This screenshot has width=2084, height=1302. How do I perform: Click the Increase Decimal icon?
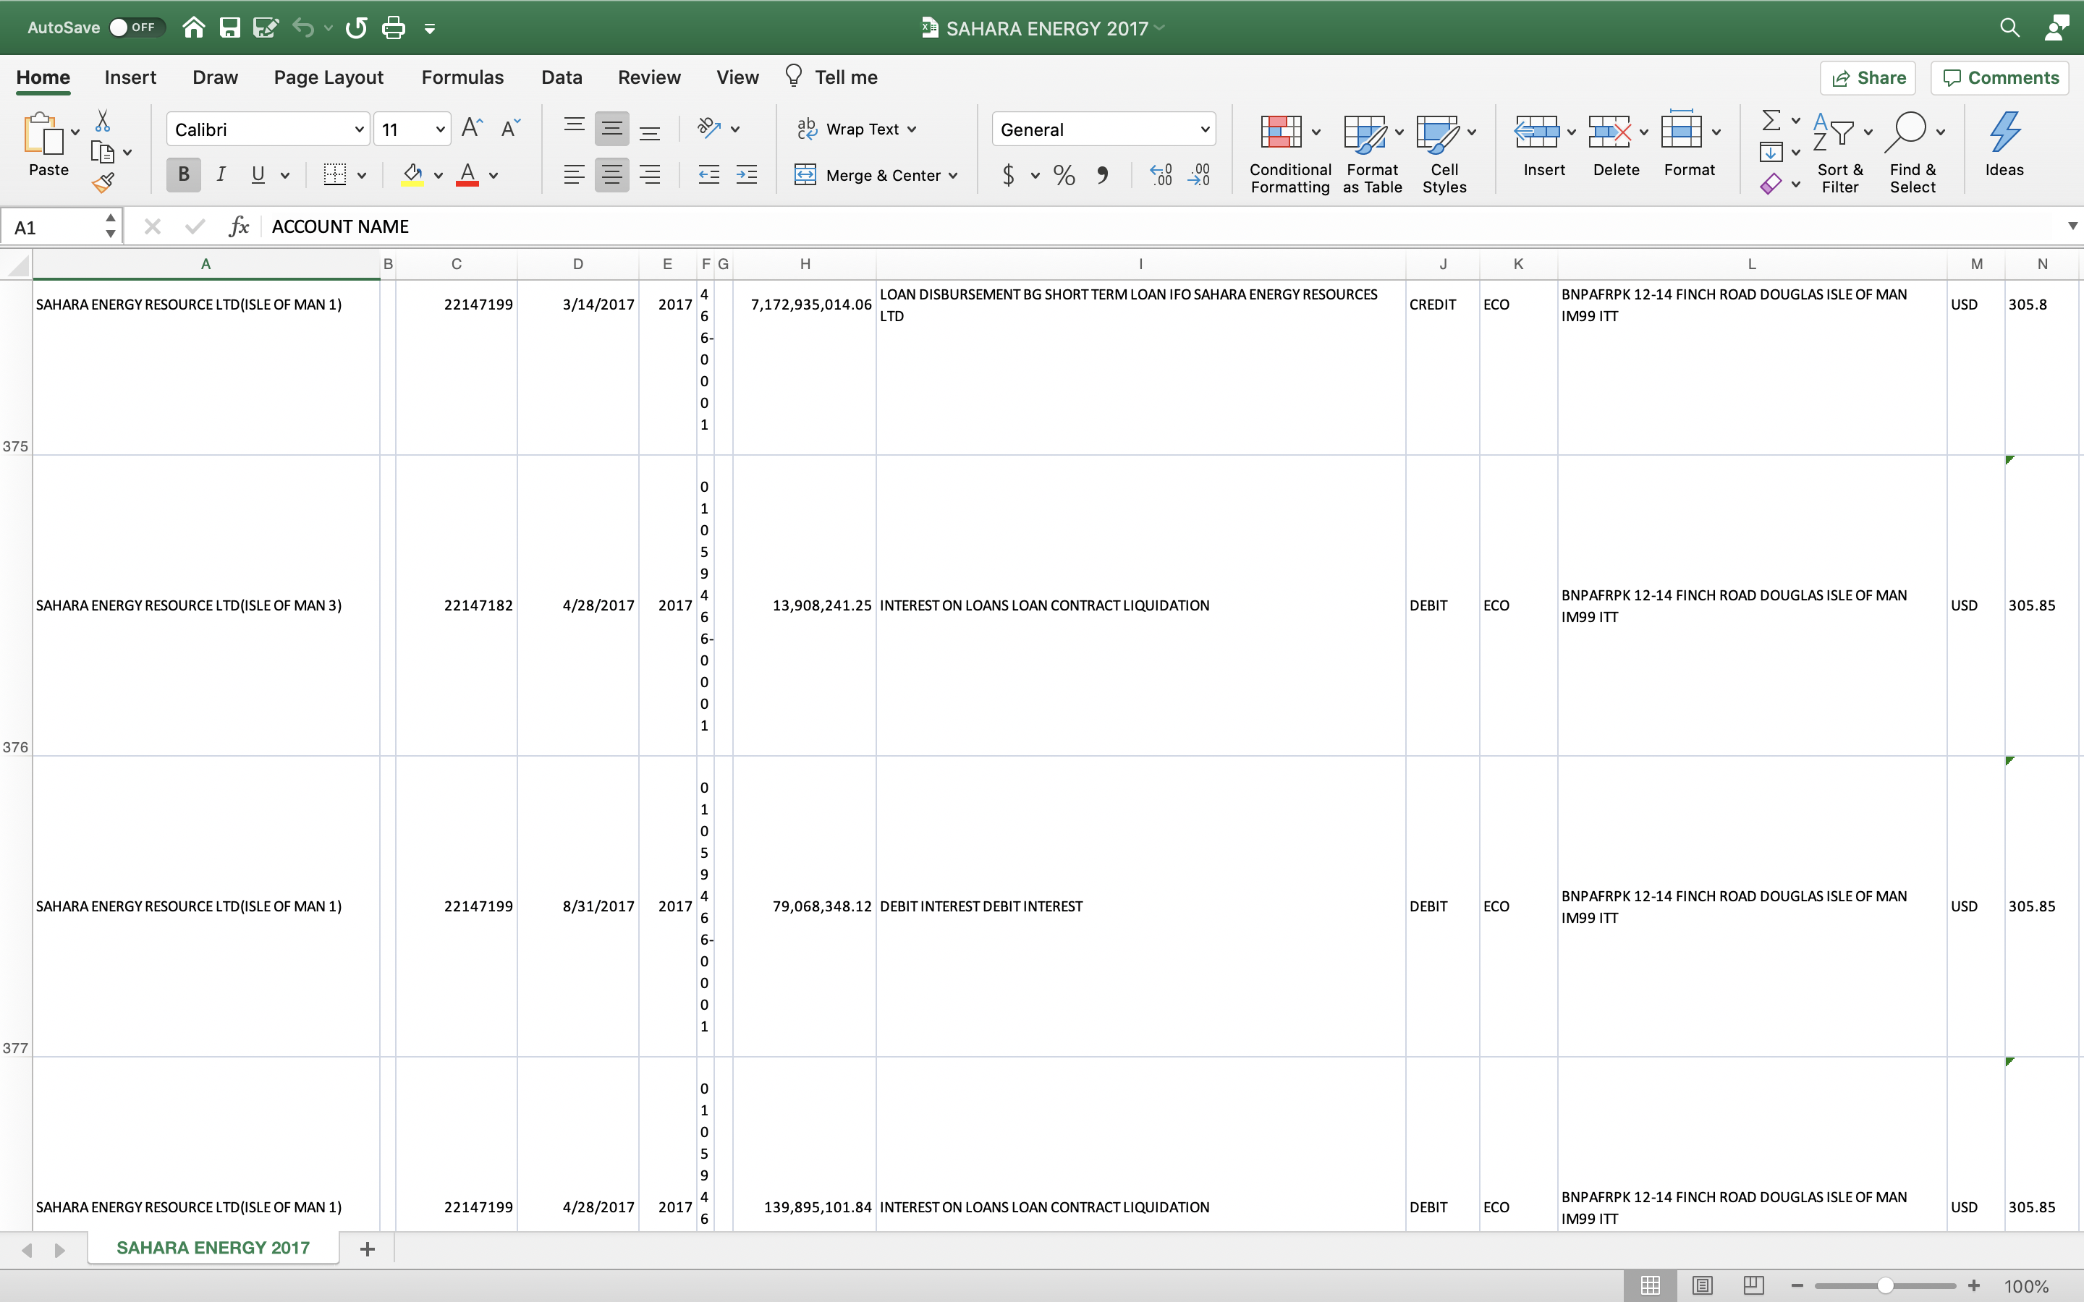point(1161,176)
